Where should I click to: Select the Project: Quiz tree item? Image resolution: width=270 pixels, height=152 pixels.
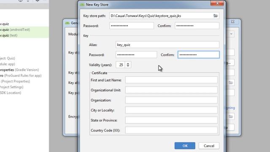pyautogui.click(x=8, y=58)
